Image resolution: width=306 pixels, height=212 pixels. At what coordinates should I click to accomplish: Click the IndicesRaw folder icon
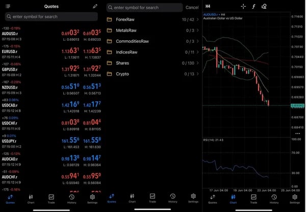110,52
